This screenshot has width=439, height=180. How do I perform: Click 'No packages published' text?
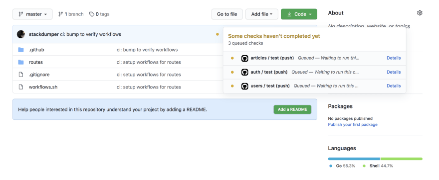click(350, 118)
